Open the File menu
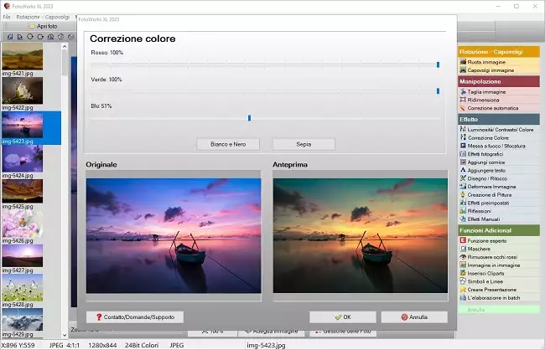 (7, 17)
